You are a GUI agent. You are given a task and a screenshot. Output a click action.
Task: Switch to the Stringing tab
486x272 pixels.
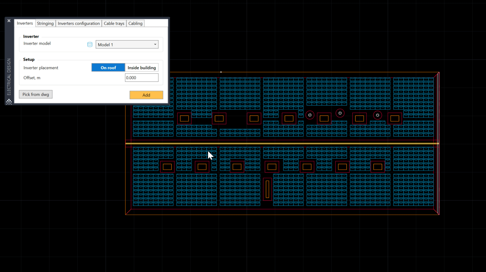pyautogui.click(x=45, y=23)
